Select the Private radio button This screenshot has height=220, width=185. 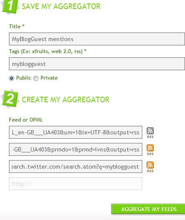pos(36,78)
